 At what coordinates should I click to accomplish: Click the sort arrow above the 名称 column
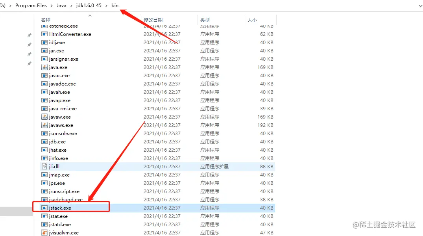(x=90, y=16)
